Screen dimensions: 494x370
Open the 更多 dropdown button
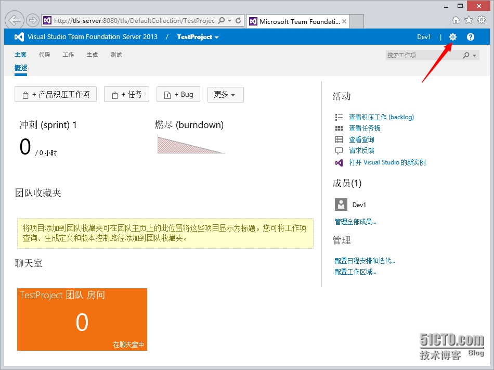226,95
